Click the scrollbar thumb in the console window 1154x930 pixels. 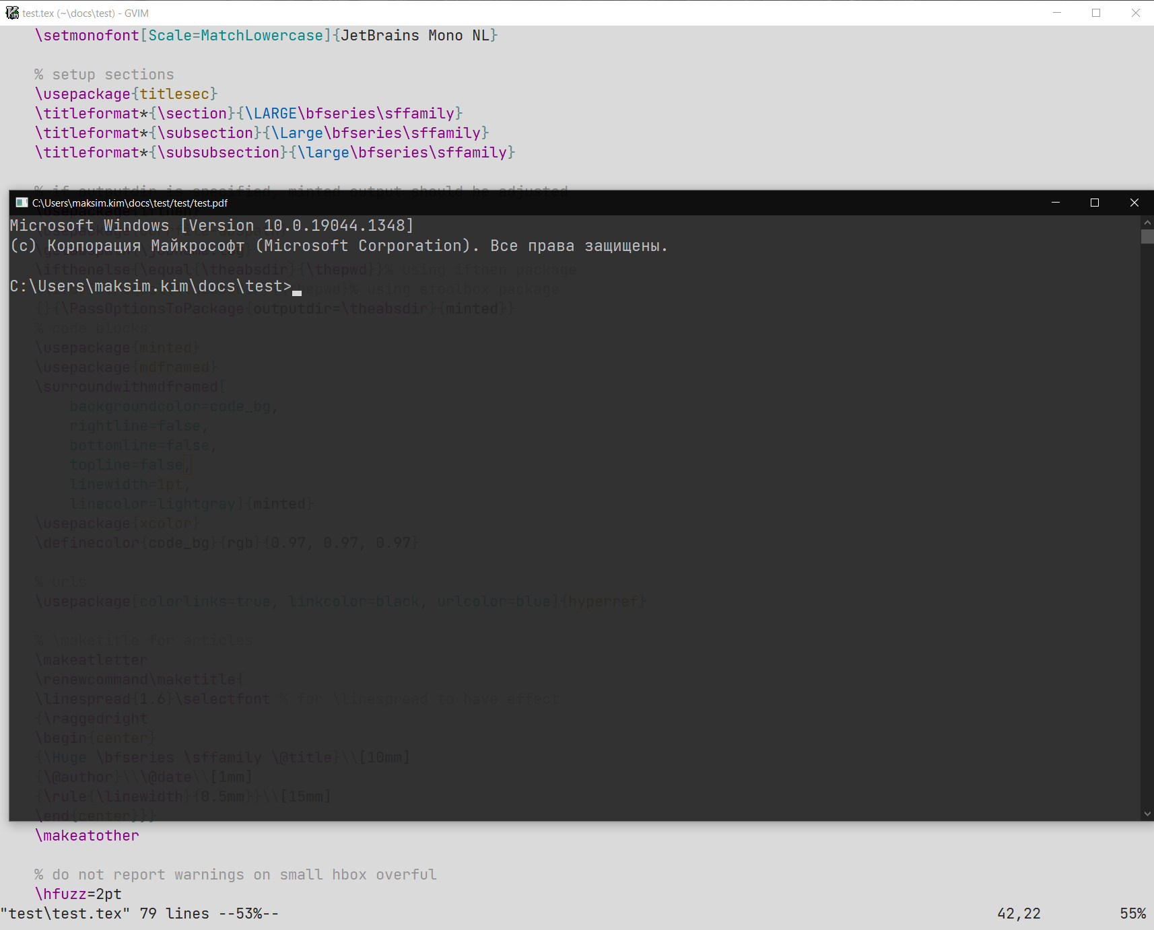(x=1147, y=236)
